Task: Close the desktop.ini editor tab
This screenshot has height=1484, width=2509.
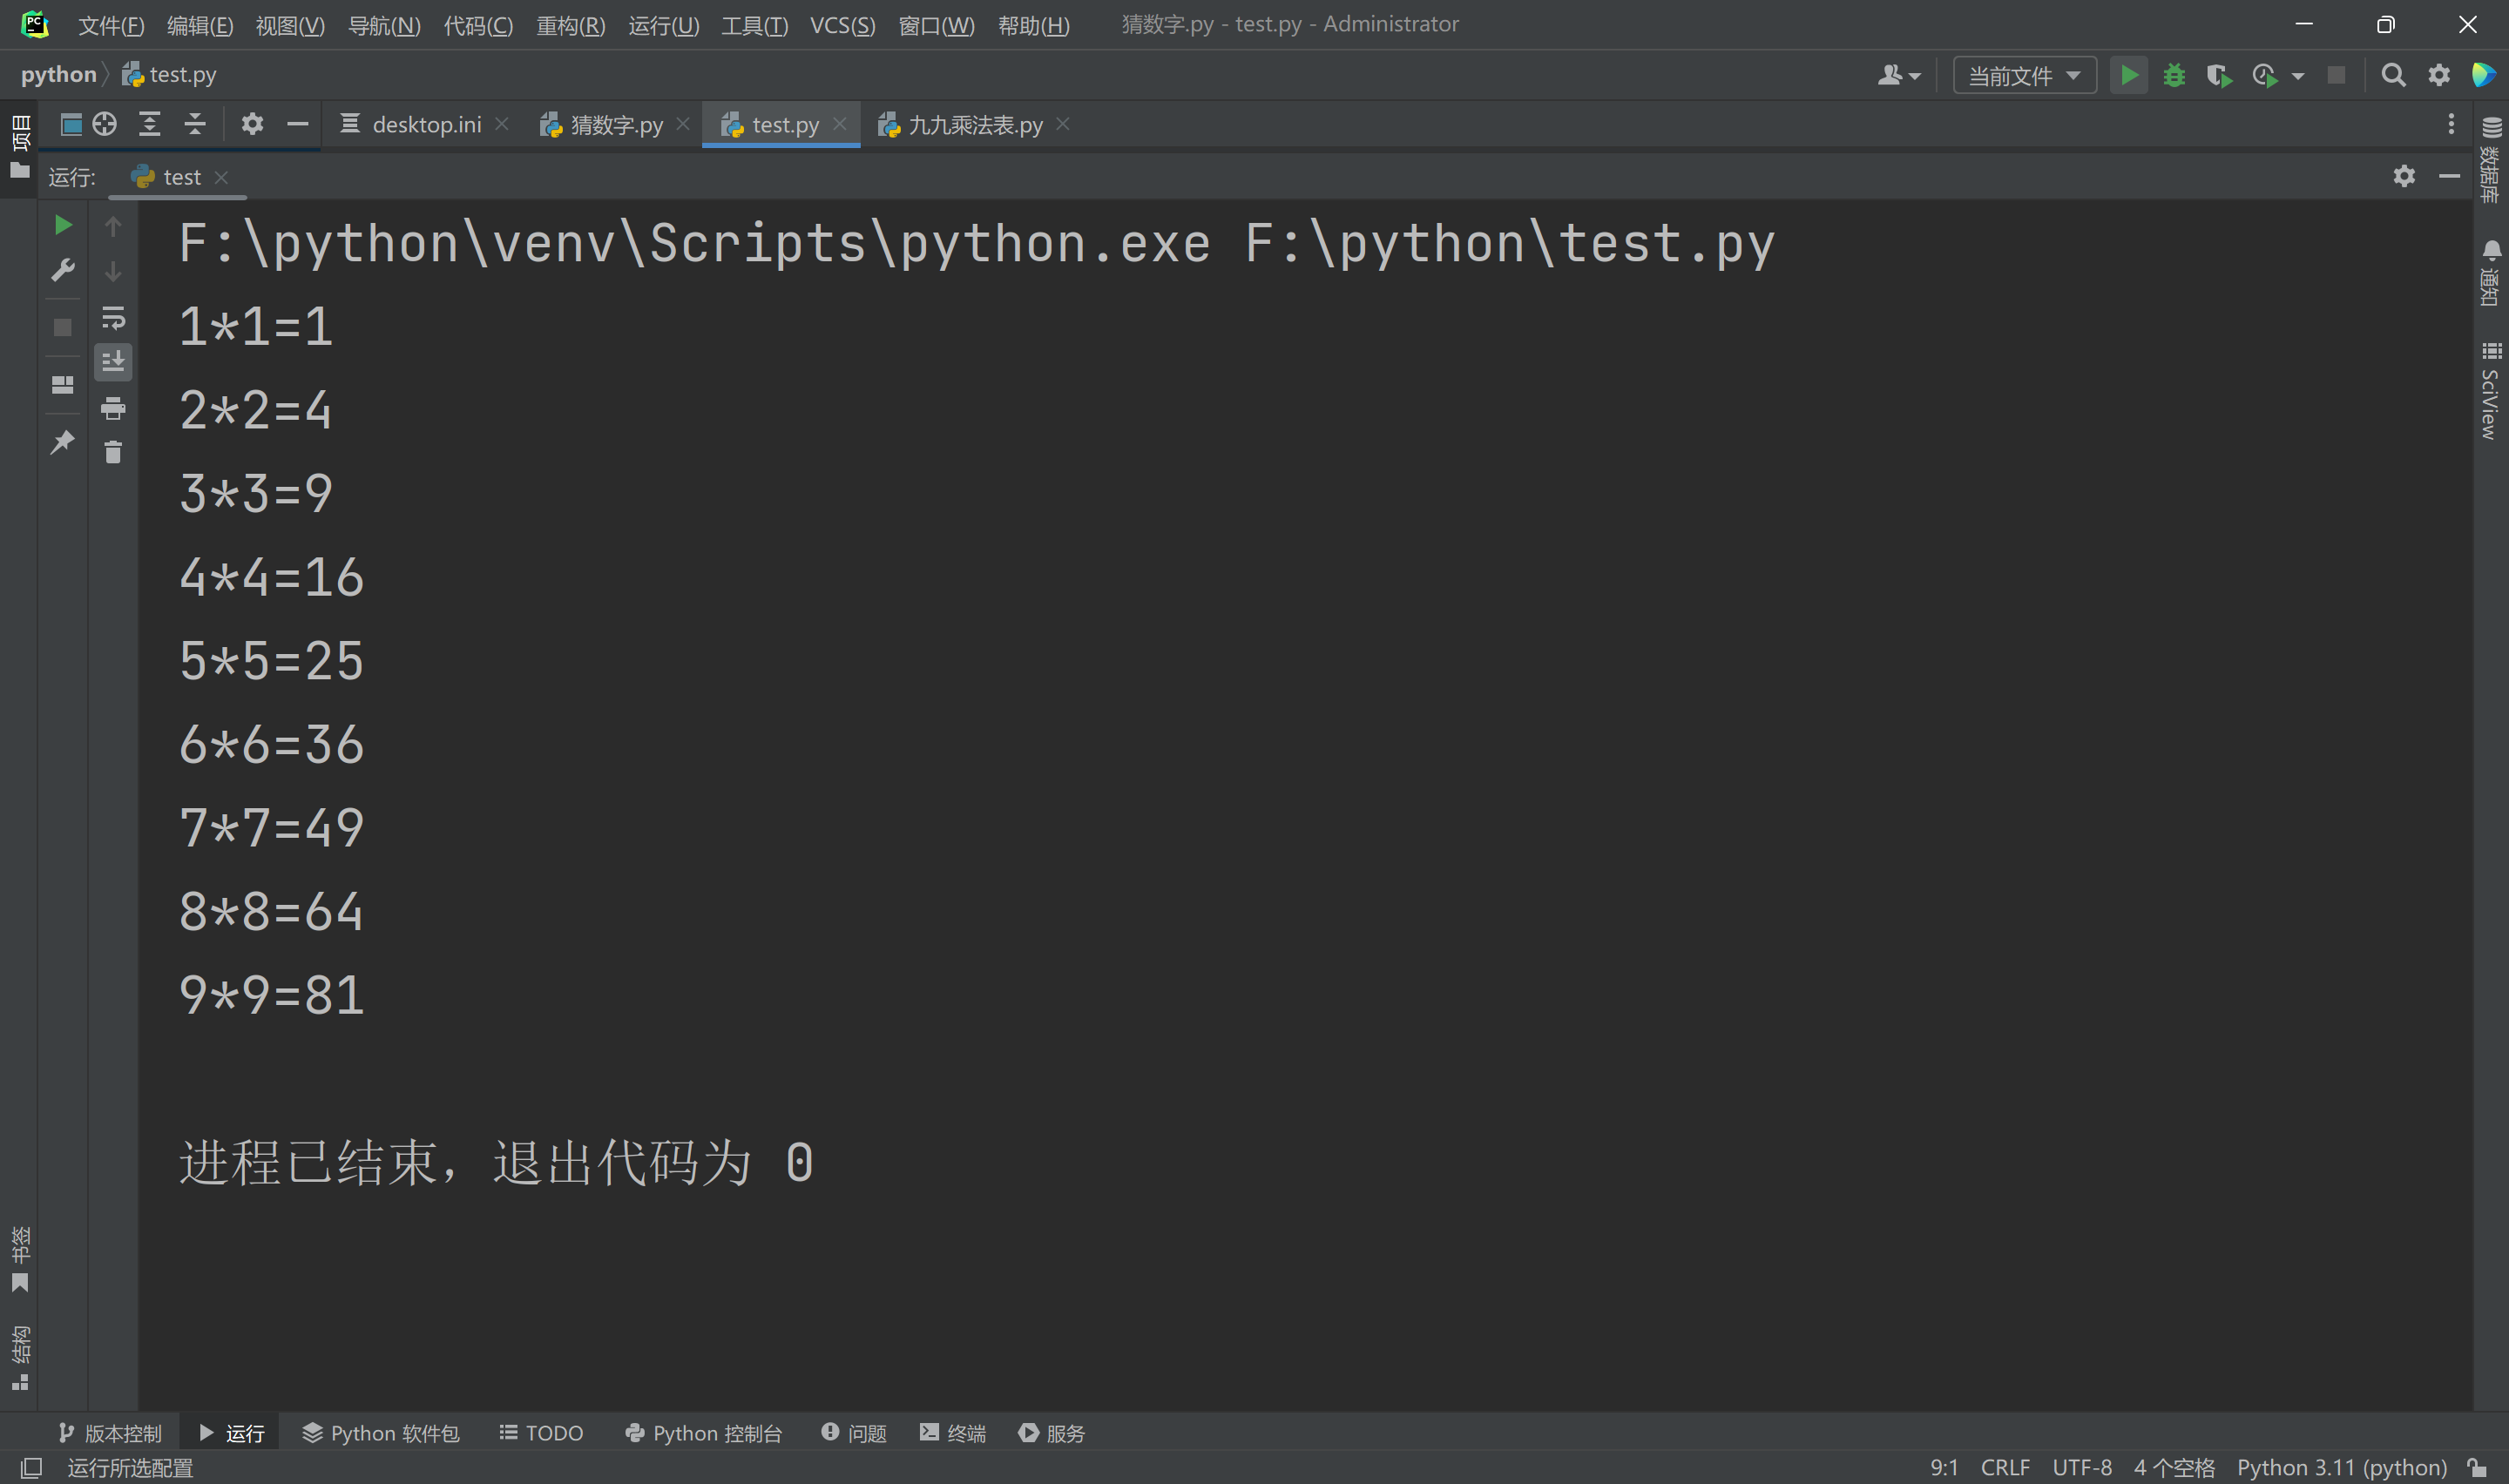Action: 502,124
